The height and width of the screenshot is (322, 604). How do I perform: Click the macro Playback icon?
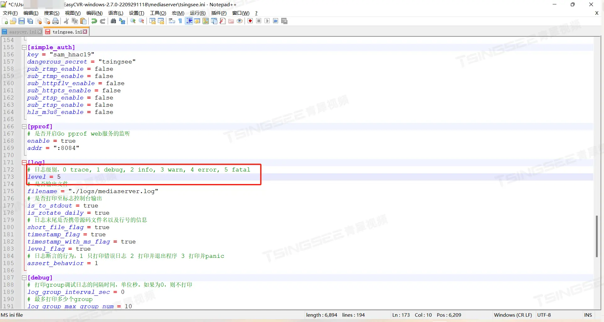tap(267, 21)
